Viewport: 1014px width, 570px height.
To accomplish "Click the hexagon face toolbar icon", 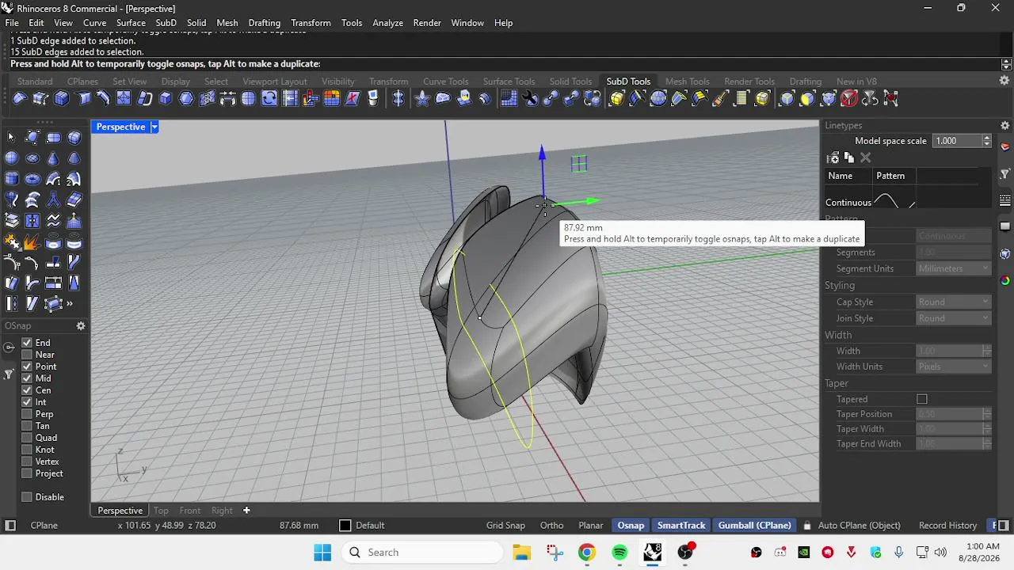I will coord(186,99).
